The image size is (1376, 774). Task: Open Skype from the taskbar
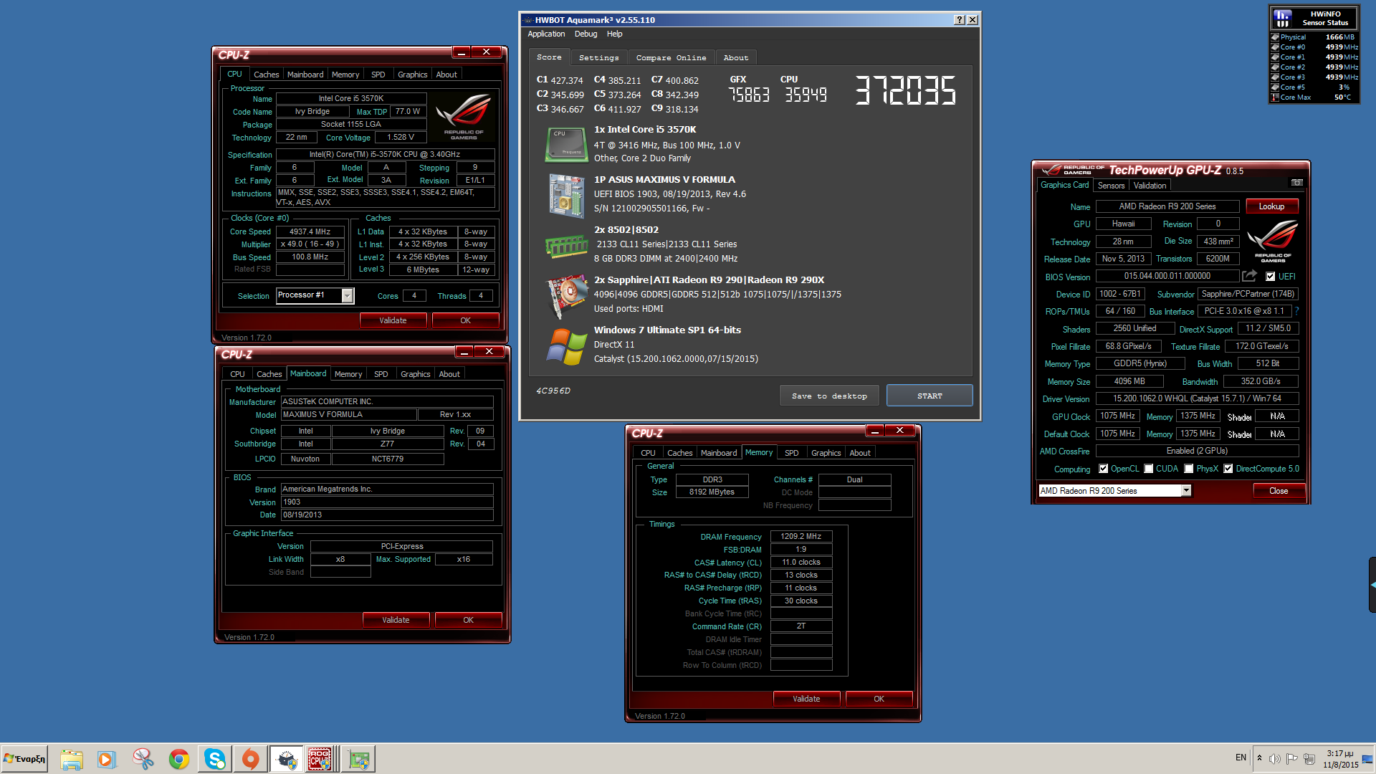click(x=214, y=759)
